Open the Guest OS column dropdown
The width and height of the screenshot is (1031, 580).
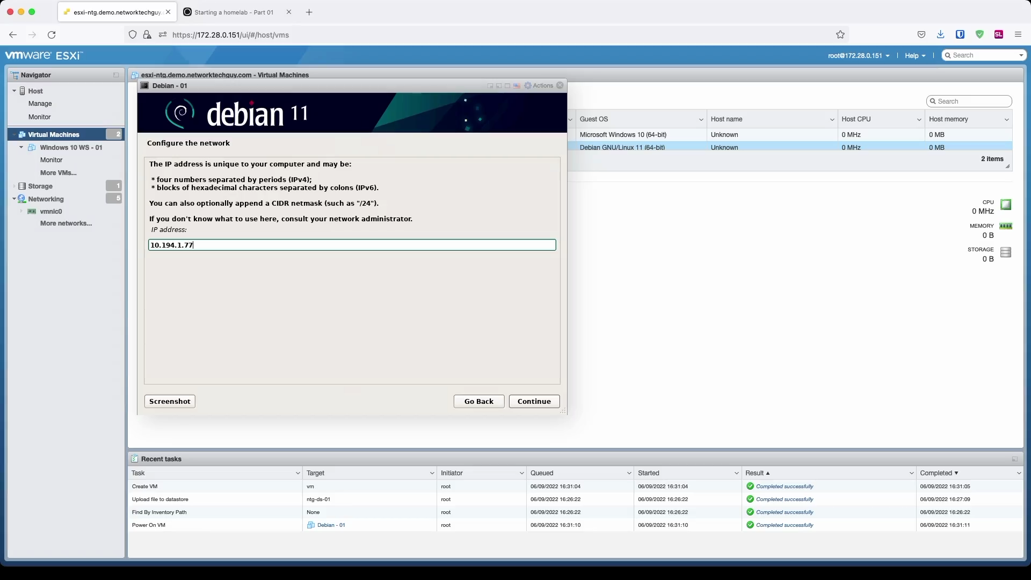click(x=701, y=120)
